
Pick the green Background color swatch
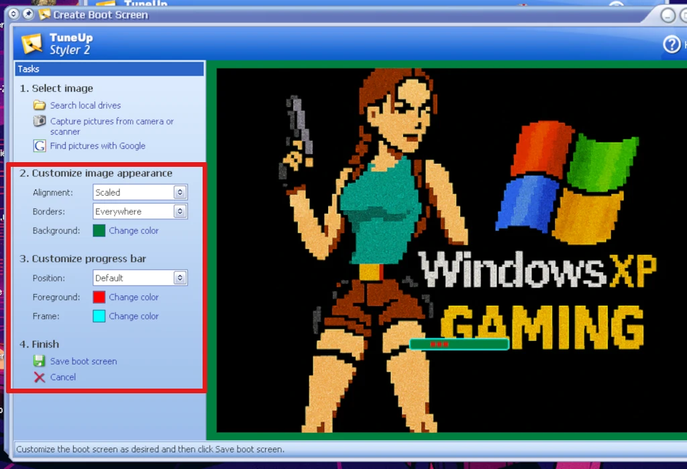(99, 230)
